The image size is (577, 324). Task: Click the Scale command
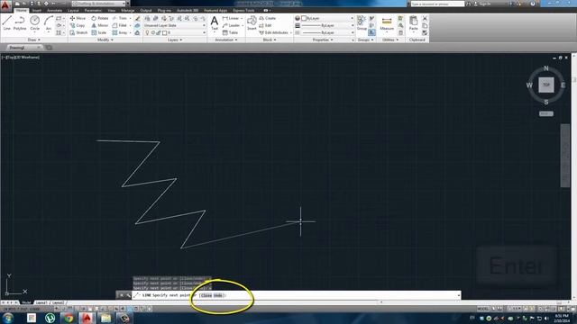99,32
